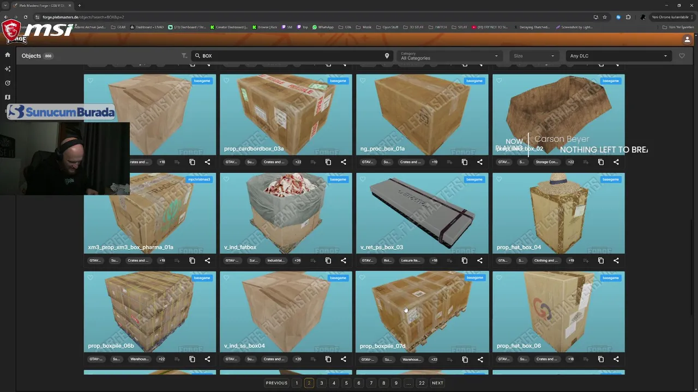Favorite ng_proc_box_01a with heart
Screen dimensions: 698x392
click(x=363, y=81)
